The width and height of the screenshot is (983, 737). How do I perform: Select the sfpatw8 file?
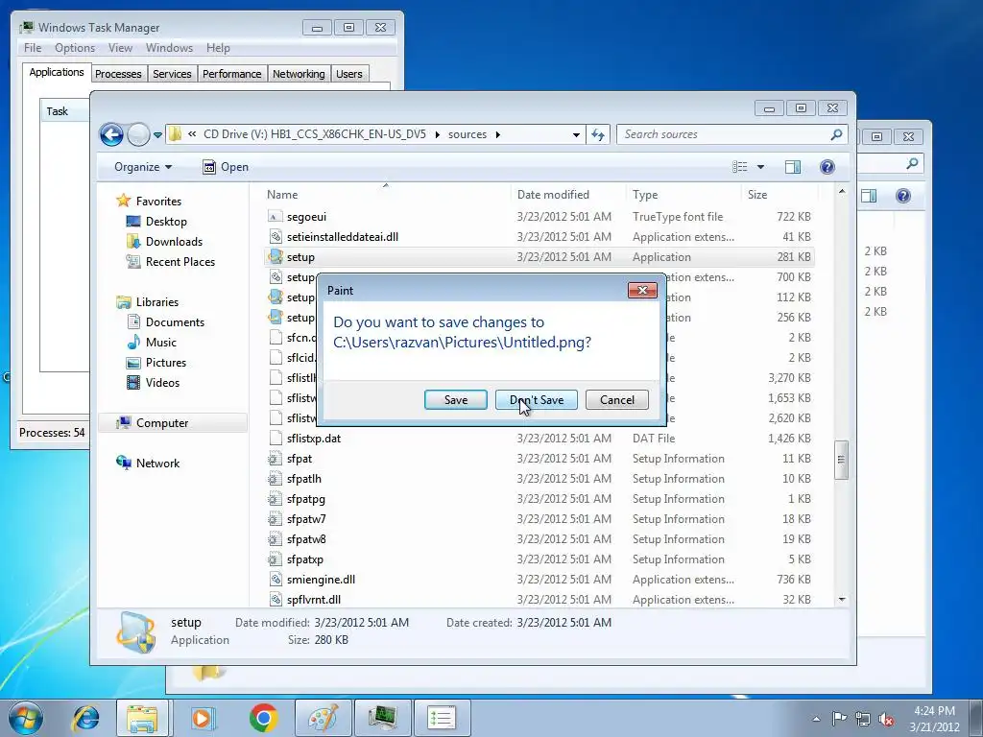point(539,539)
